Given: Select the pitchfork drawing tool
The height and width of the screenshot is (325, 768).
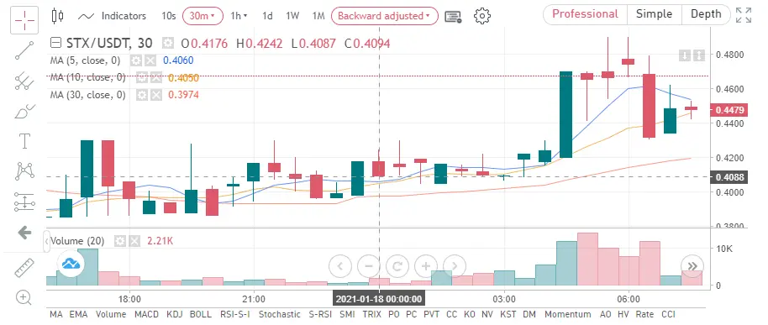Looking at the screenshot, I should 24,81.
